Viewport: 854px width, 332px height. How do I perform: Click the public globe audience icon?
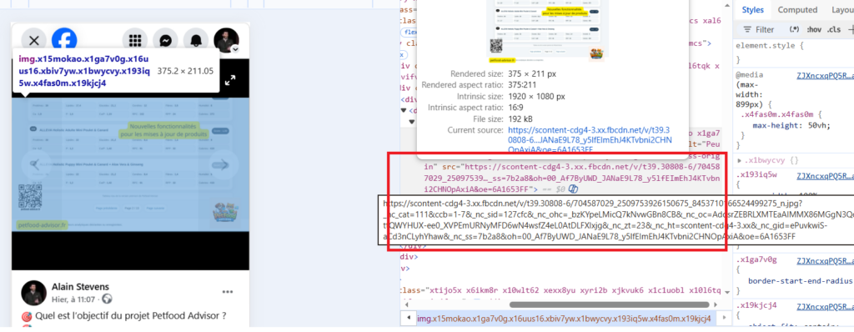108,299
